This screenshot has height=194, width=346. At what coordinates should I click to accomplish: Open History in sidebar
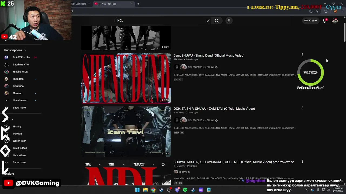[17, 126]
